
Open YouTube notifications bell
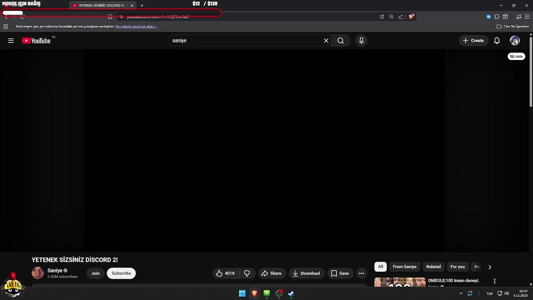pyautogui.click(x=497, y=40)
